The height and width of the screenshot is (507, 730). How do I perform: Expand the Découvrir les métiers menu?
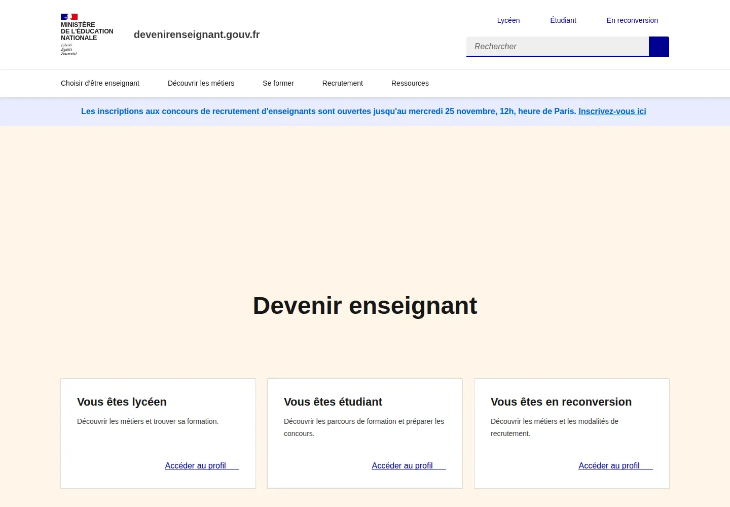coord(201,83)
